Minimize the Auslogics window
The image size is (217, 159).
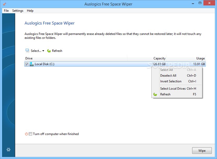pos(193,3)
